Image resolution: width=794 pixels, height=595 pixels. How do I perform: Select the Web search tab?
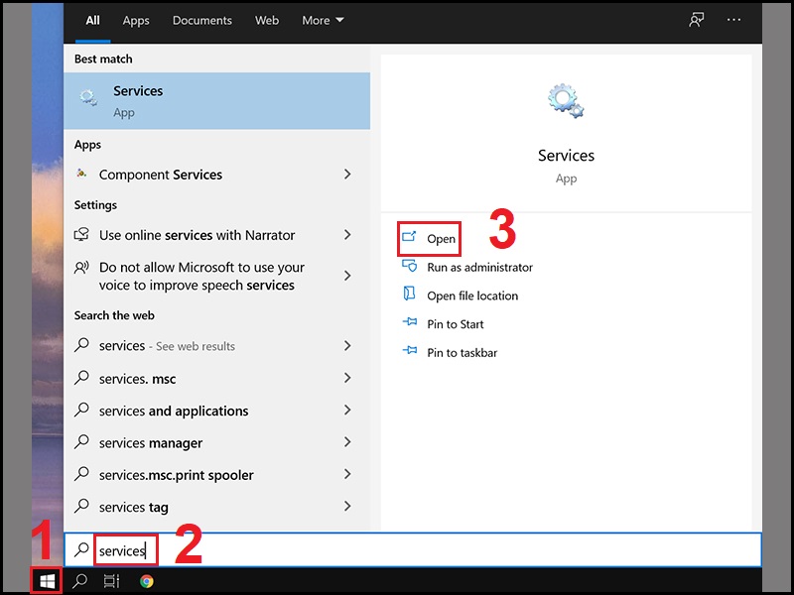[267, 20]
